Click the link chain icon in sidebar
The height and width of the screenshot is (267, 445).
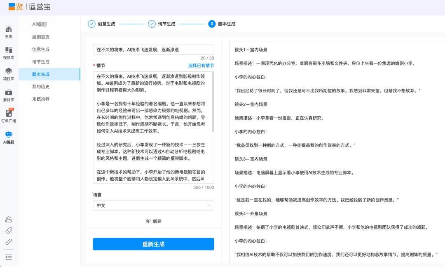click(x=9, y=242)
